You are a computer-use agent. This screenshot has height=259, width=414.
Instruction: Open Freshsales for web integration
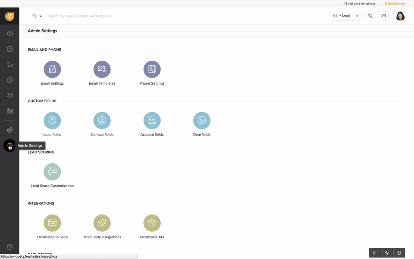(52, 223)
